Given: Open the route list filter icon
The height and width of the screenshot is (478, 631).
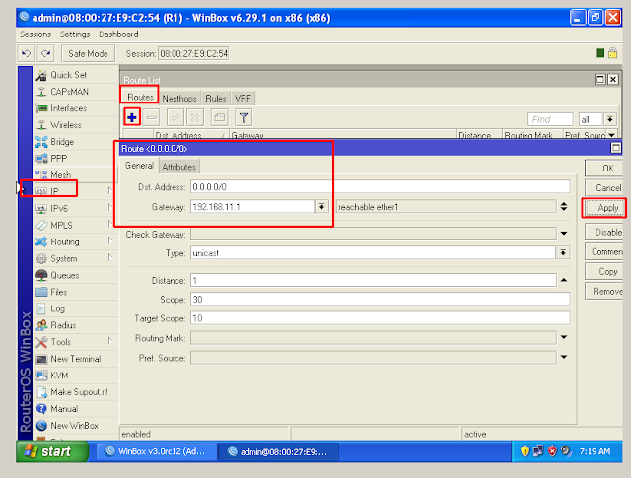Looking at the screenshot, I should click(x=244, y=117).
